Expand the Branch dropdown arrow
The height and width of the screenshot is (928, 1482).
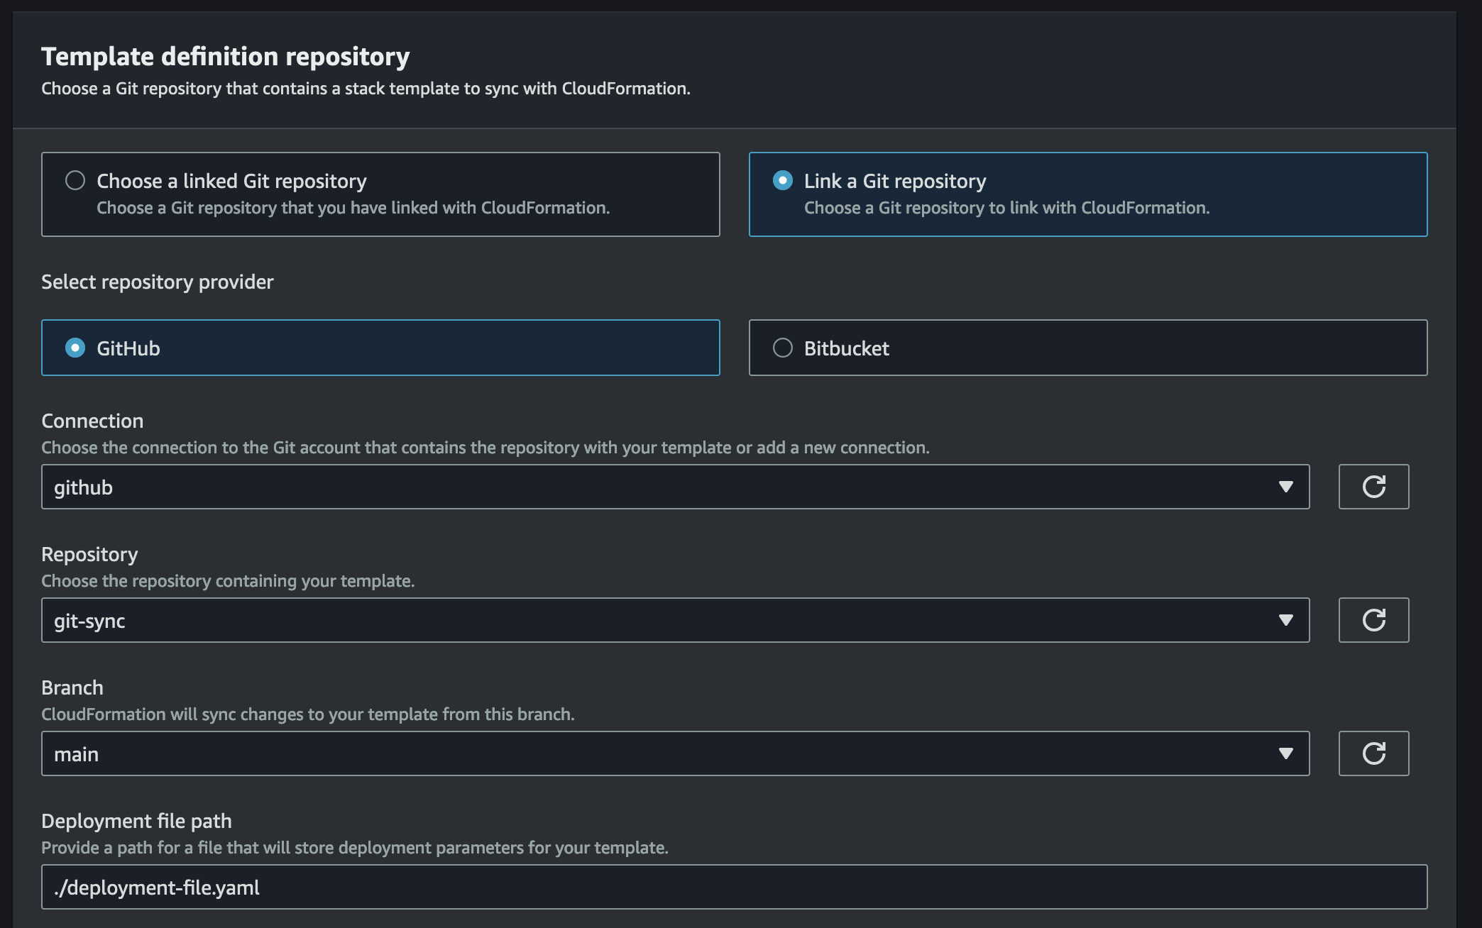pyautogui.click(x=1285, y=753)
